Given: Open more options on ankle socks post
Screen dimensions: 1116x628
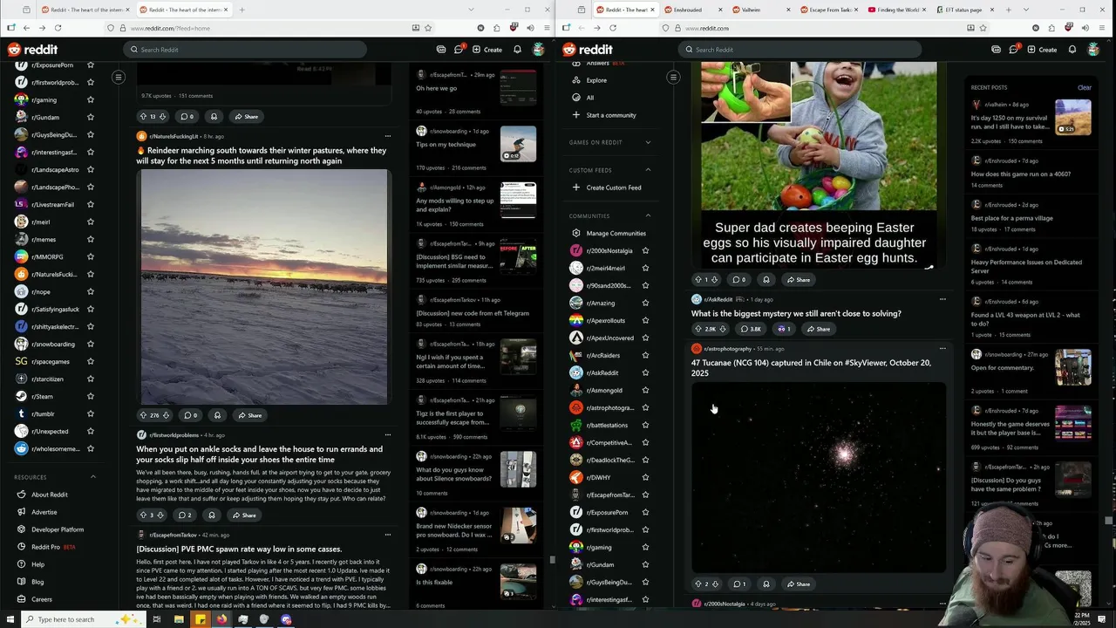Looking at the screenshot, I should coord(388,434).
